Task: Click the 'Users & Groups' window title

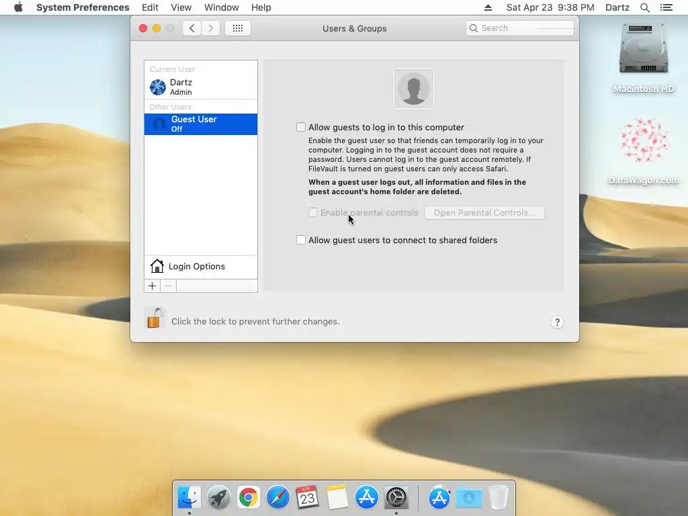Action: pos(355,28)
